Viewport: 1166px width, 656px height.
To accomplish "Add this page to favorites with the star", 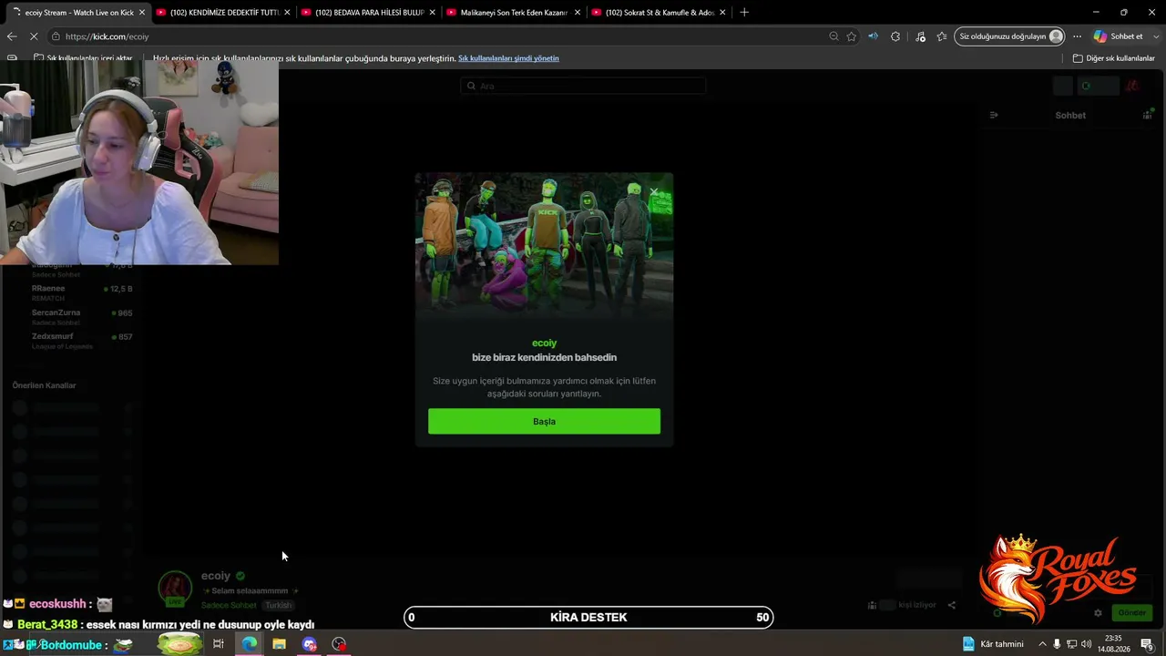I will tap(851, 36).
